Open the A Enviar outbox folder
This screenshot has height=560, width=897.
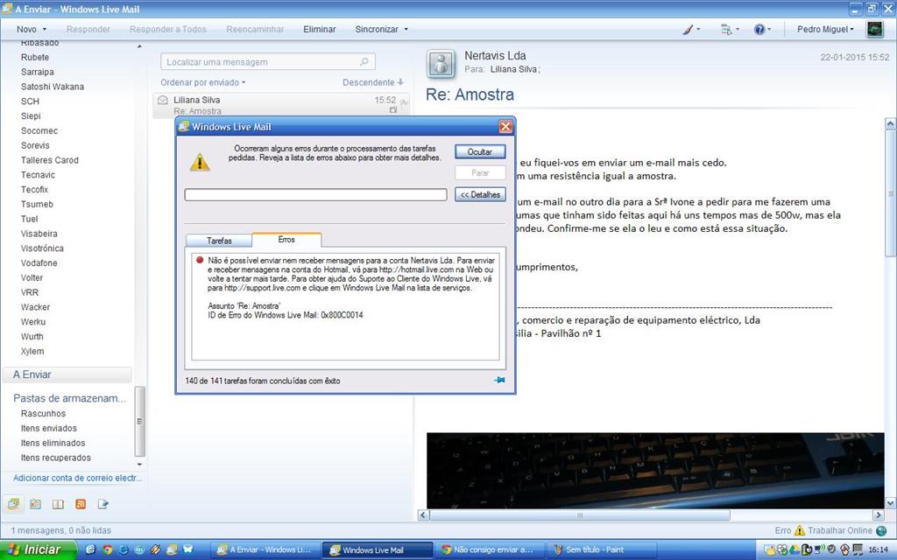click(x=67, y=374)
